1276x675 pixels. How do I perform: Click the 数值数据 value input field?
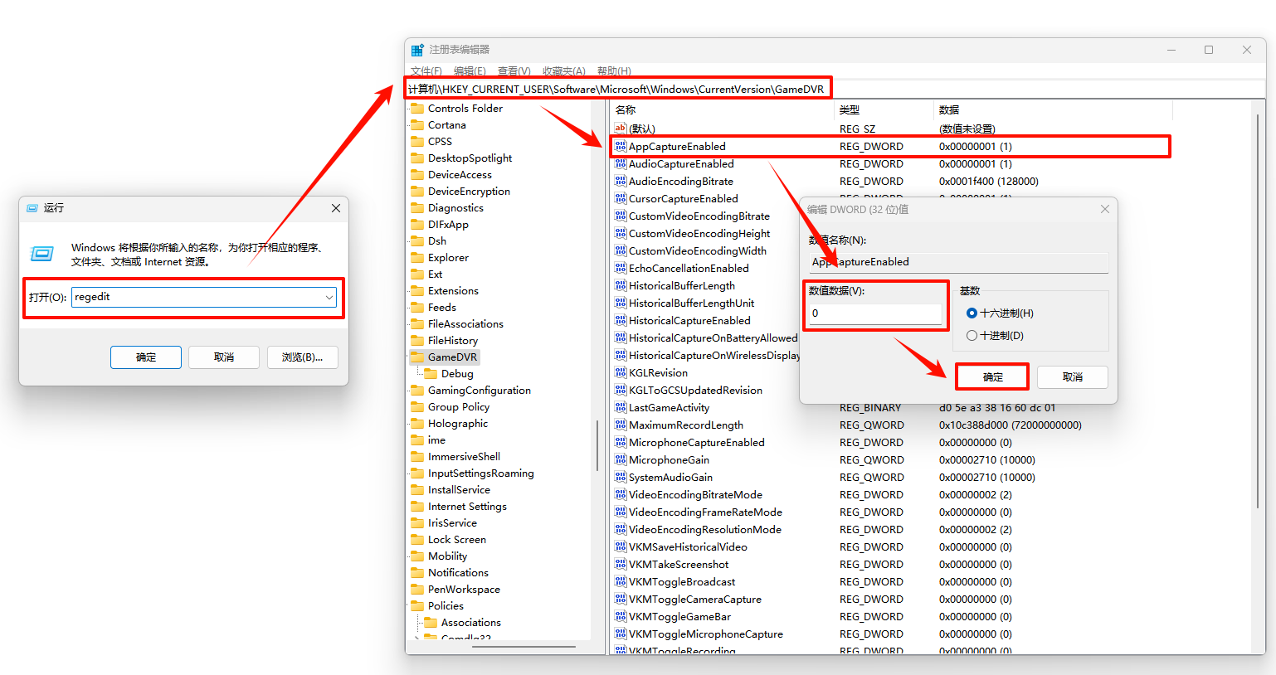click(x=875, y=313)
